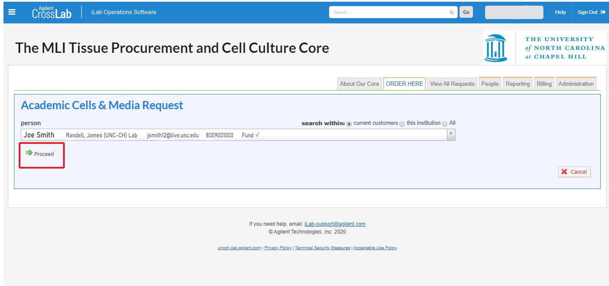Click the Agilent CrossLab logo
The width and height of the screenshot is (609, 286).
point(51,12)
